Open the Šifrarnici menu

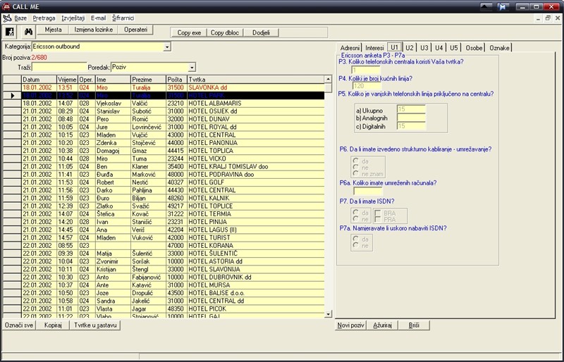(x=123, y=18)
